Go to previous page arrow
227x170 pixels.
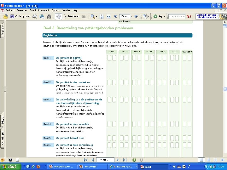point(93,160)
